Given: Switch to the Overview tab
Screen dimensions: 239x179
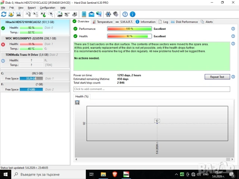Looking at the screenshot, I should 81,22.
